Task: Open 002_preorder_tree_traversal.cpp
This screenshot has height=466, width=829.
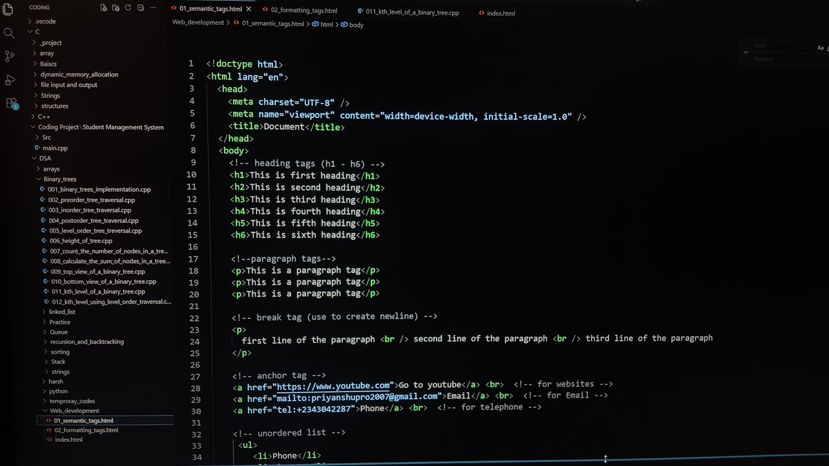Action: (88, 200)
